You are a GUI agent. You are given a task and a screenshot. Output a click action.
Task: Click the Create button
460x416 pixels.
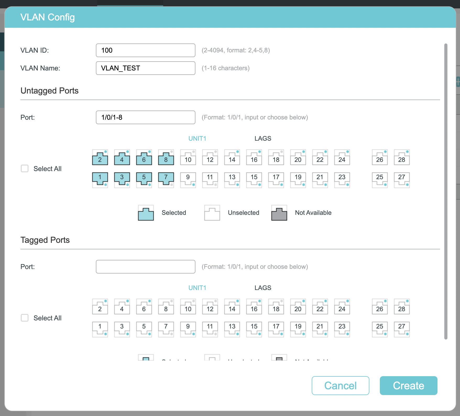click(408, 386)
